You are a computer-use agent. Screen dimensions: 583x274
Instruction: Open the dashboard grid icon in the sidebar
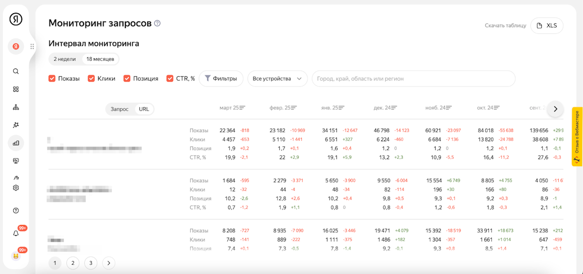[16, 89]
